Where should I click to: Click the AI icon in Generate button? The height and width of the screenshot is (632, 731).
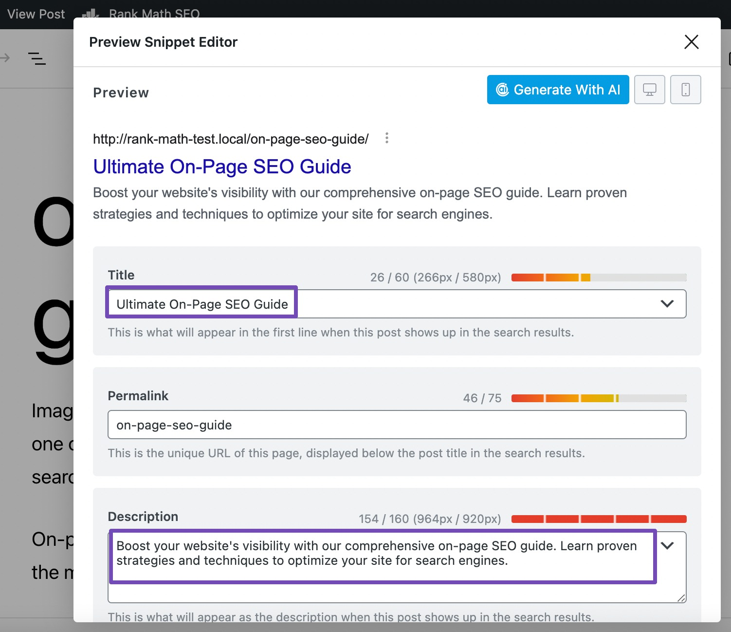[x=502, y=90]
